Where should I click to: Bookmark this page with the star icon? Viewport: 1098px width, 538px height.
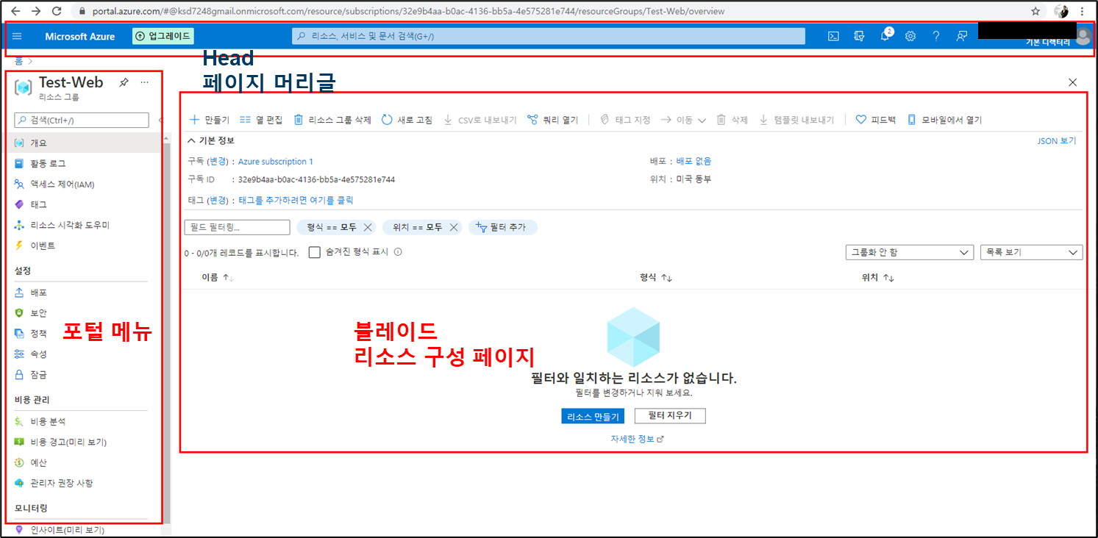coord(1035,11)
